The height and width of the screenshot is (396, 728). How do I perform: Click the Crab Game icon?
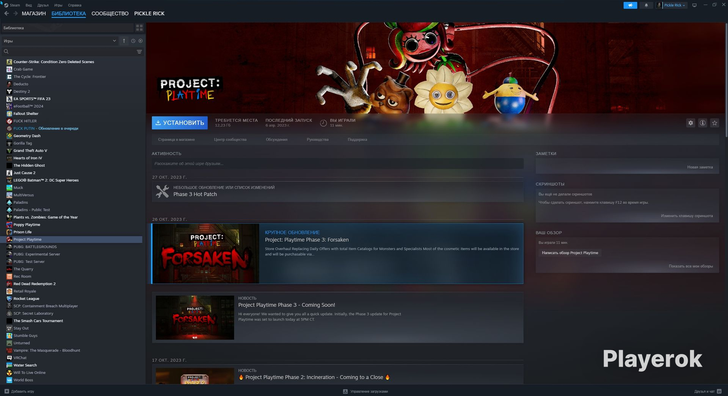pos(9,69)
